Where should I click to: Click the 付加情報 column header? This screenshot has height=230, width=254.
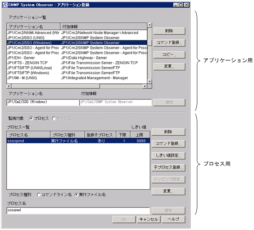coord(104,27)
